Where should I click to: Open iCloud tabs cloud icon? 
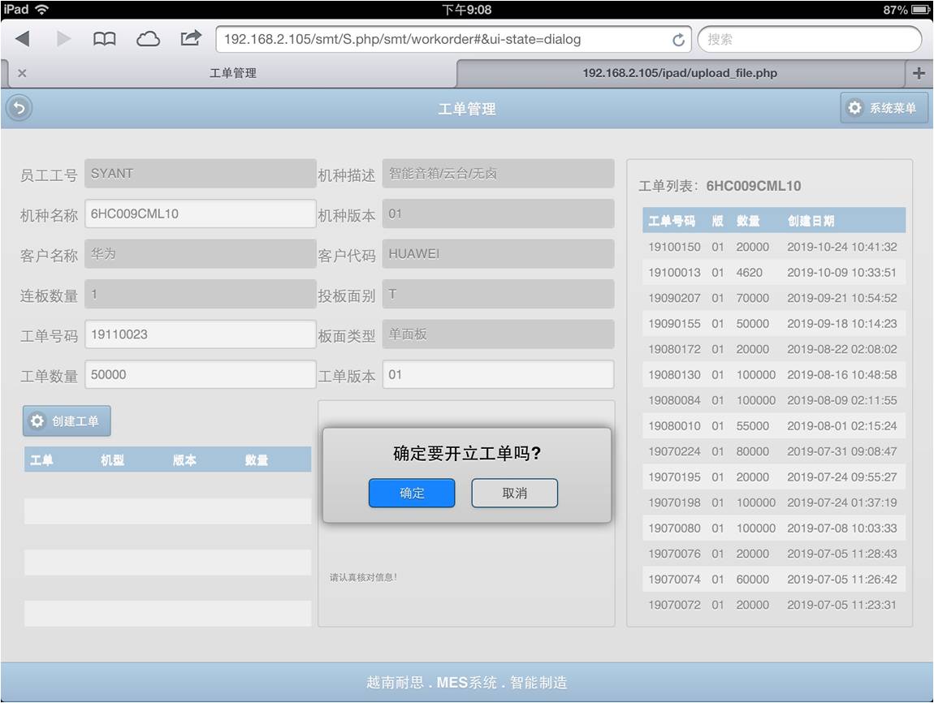(x=148, y=39)
